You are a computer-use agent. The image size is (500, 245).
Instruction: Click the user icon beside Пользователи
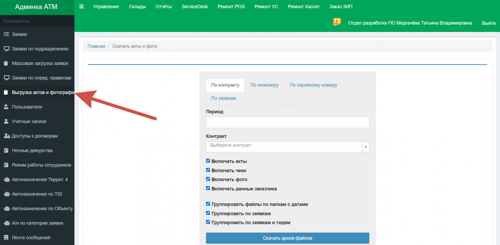[x=6, y=107]
